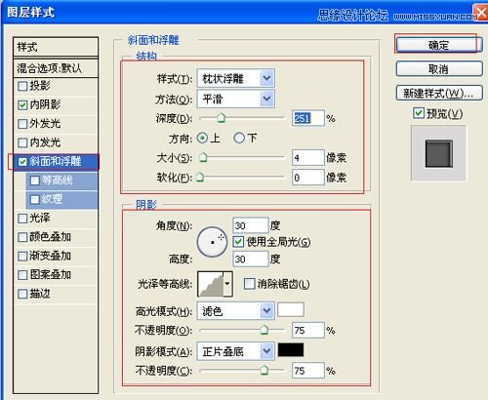Select the 下 direction radio button
Image resolution: width=488 pixels, height=400 pixels.
pyautogui.click(x=239, y=139)
